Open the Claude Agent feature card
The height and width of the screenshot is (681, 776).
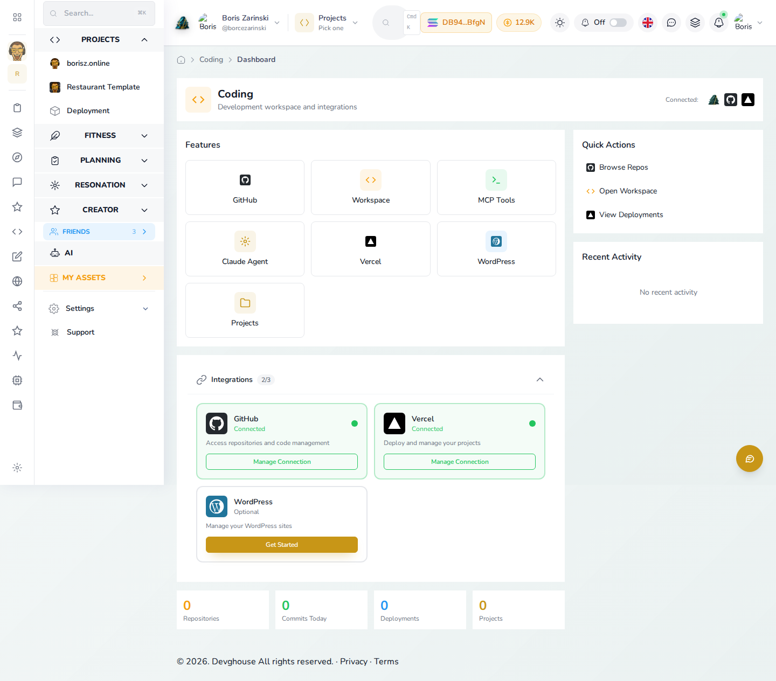pyautogui.click(x=245, y=249)
